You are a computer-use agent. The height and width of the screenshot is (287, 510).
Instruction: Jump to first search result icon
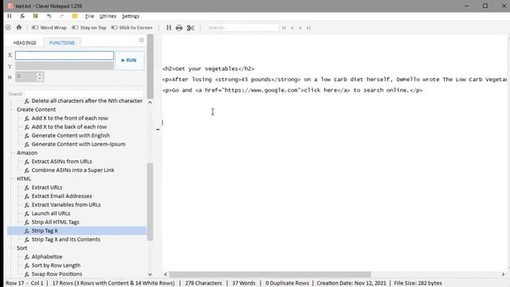pyautogui.click(x=284, y=28)
